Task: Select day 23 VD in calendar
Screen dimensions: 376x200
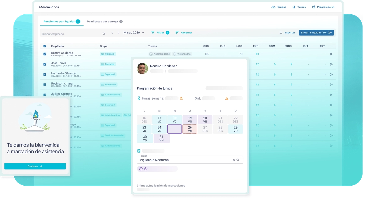Action: point(144,129)
